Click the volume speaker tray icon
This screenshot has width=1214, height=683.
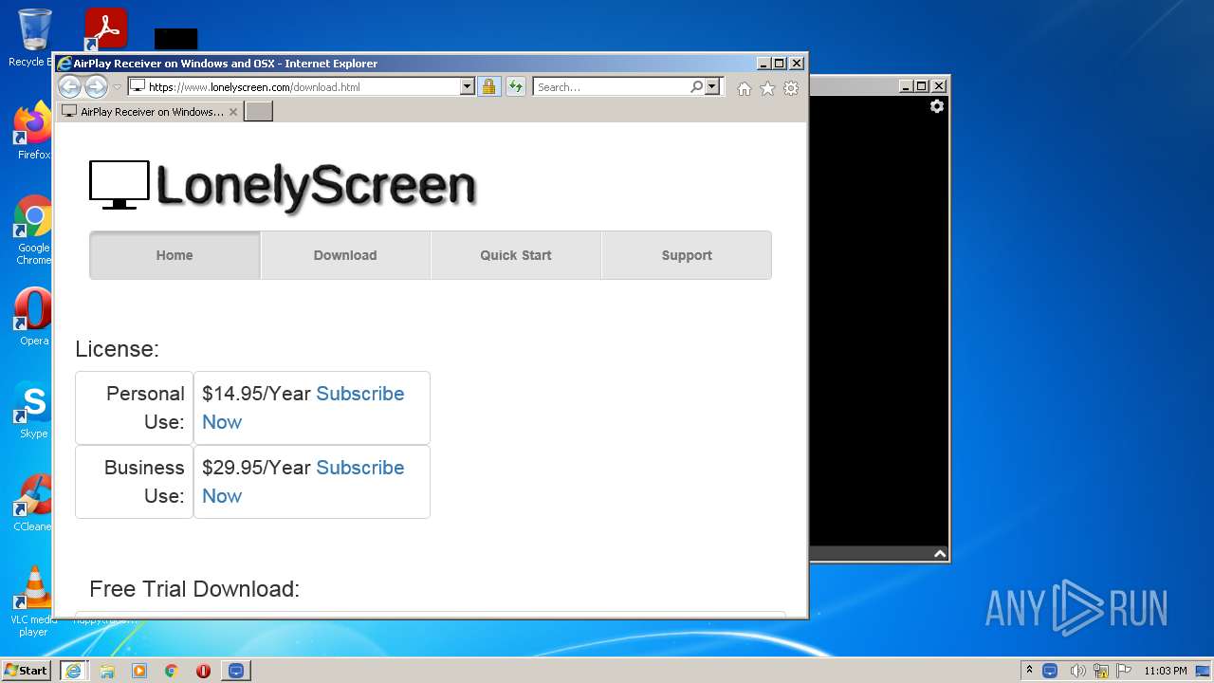[1077, 671]
